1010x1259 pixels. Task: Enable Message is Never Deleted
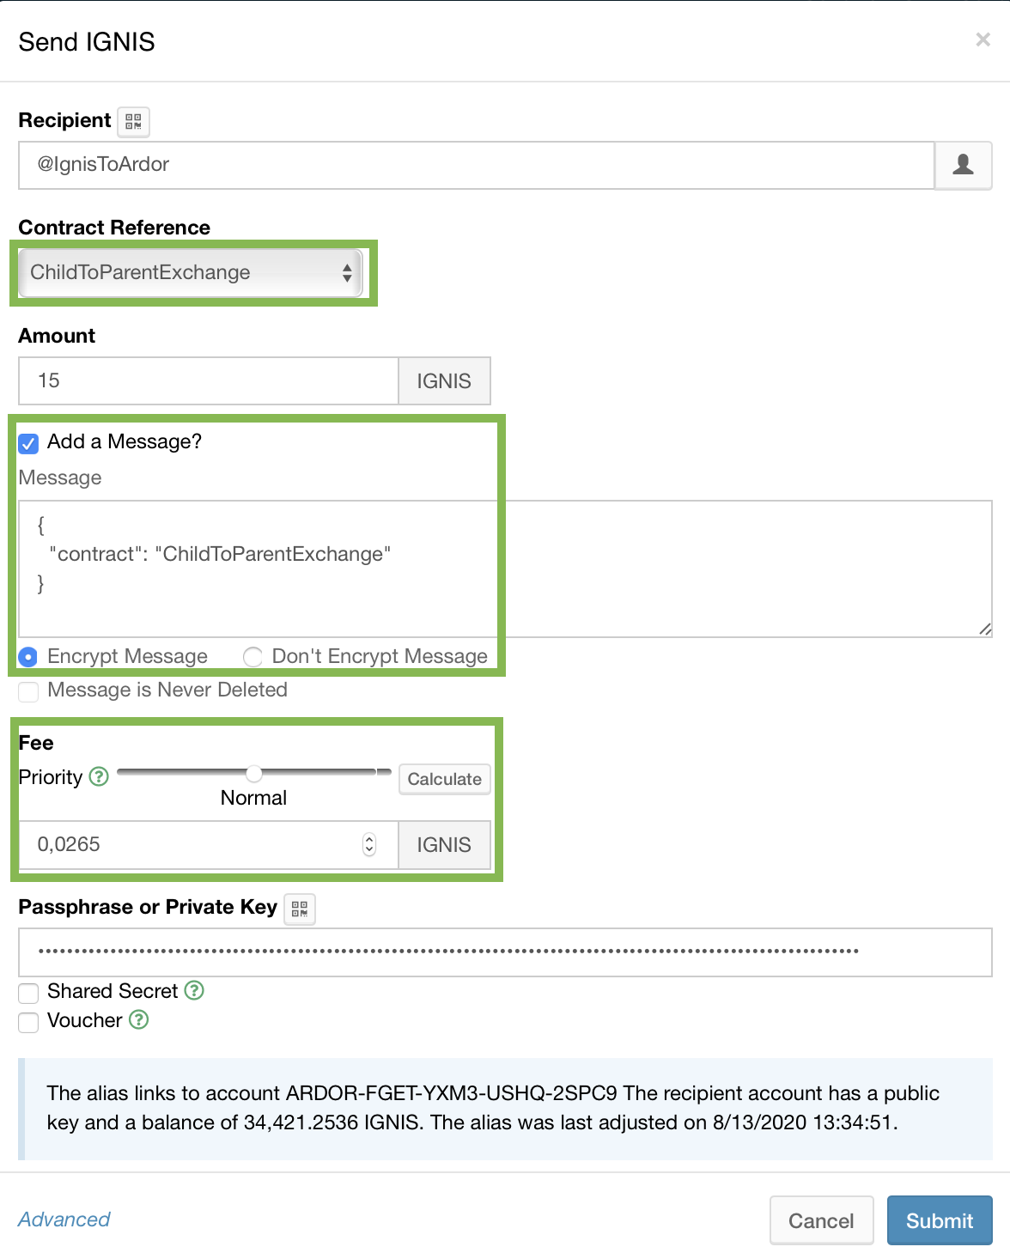(x=29, y=691)
